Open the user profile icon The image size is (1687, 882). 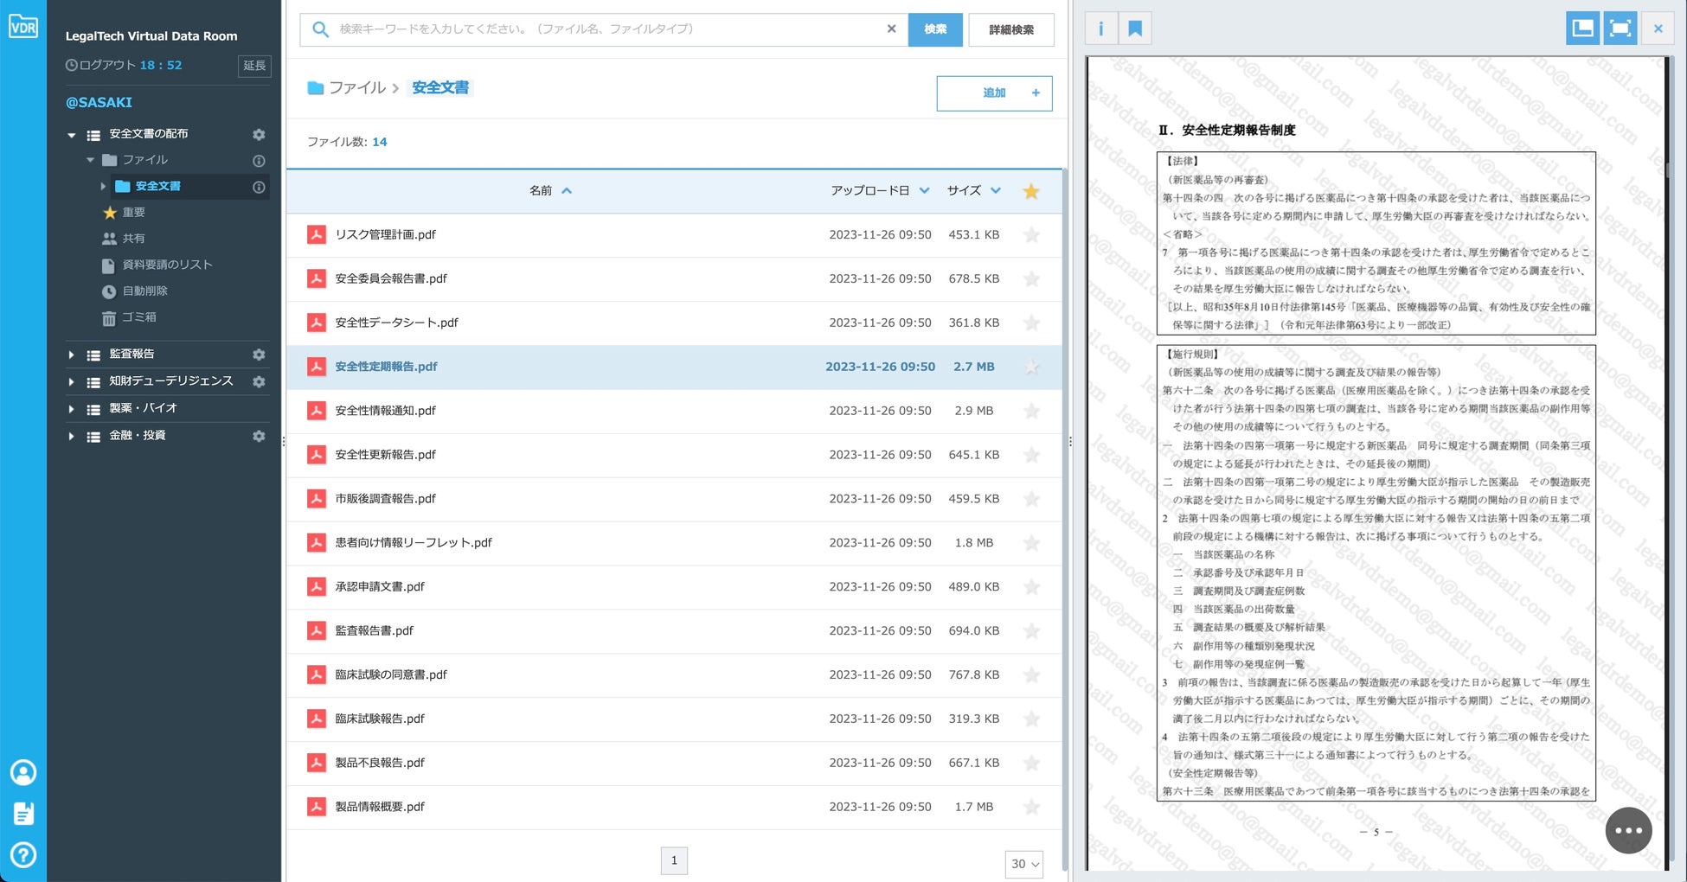(x=23, y=772)
